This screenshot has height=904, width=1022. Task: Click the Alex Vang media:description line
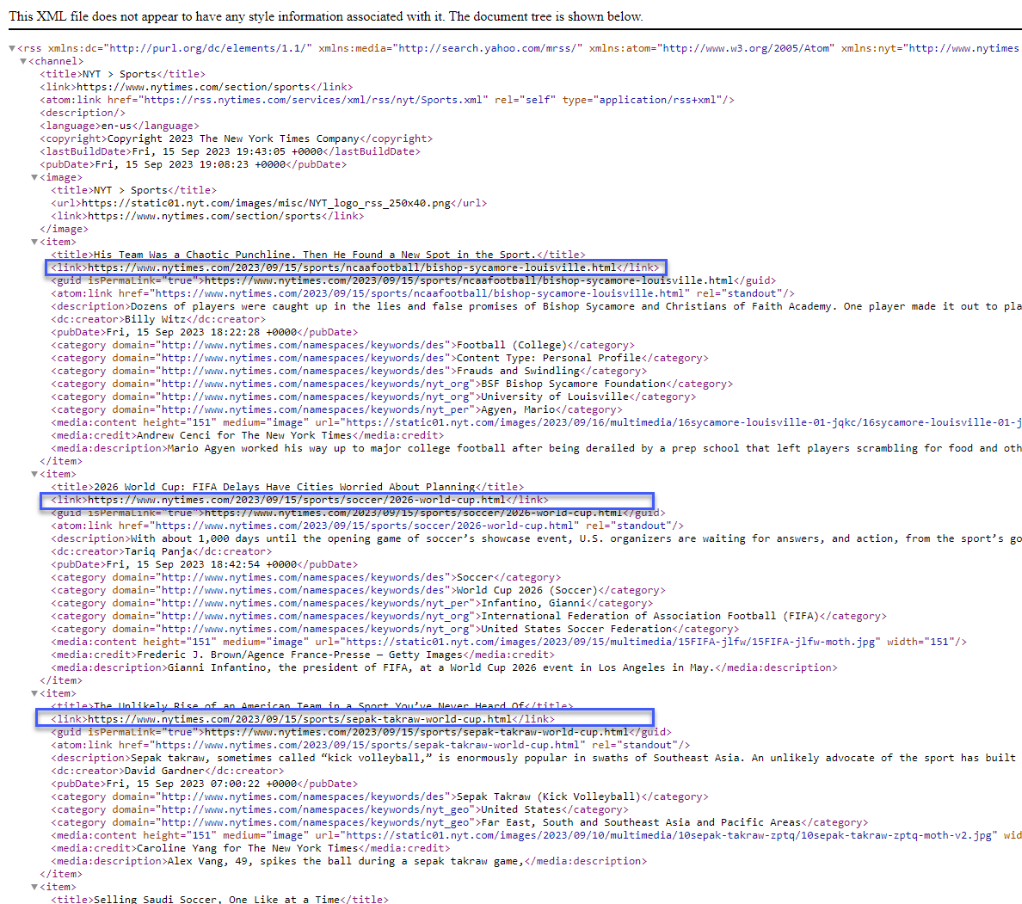349,862
